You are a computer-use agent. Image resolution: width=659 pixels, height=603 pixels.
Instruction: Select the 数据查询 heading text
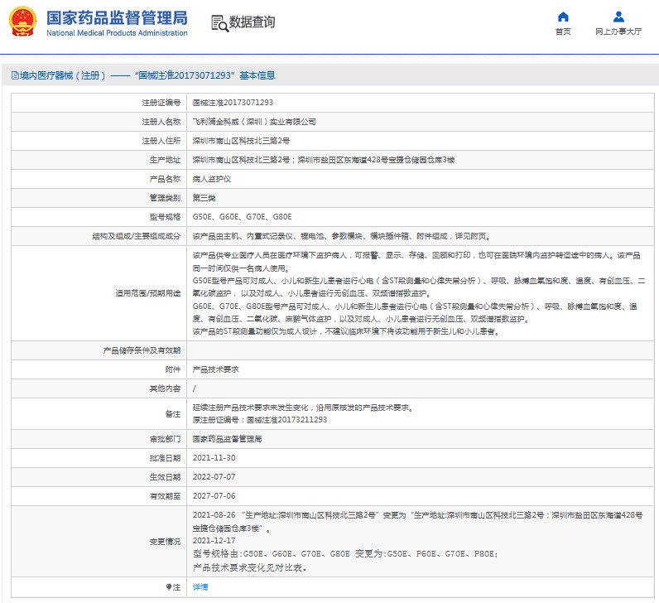tap(252, 23)
